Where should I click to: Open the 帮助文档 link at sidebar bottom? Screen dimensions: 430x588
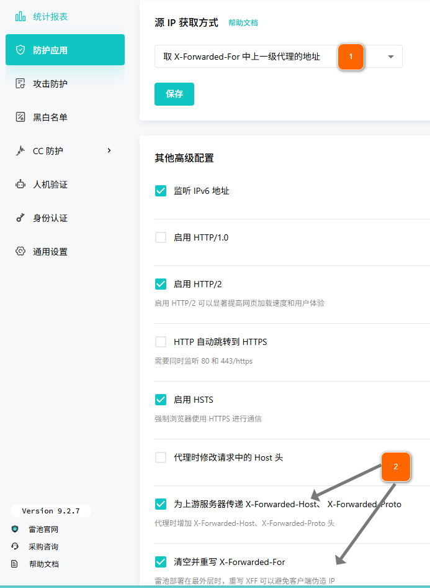pyautogui.click(x=44, y=564)
